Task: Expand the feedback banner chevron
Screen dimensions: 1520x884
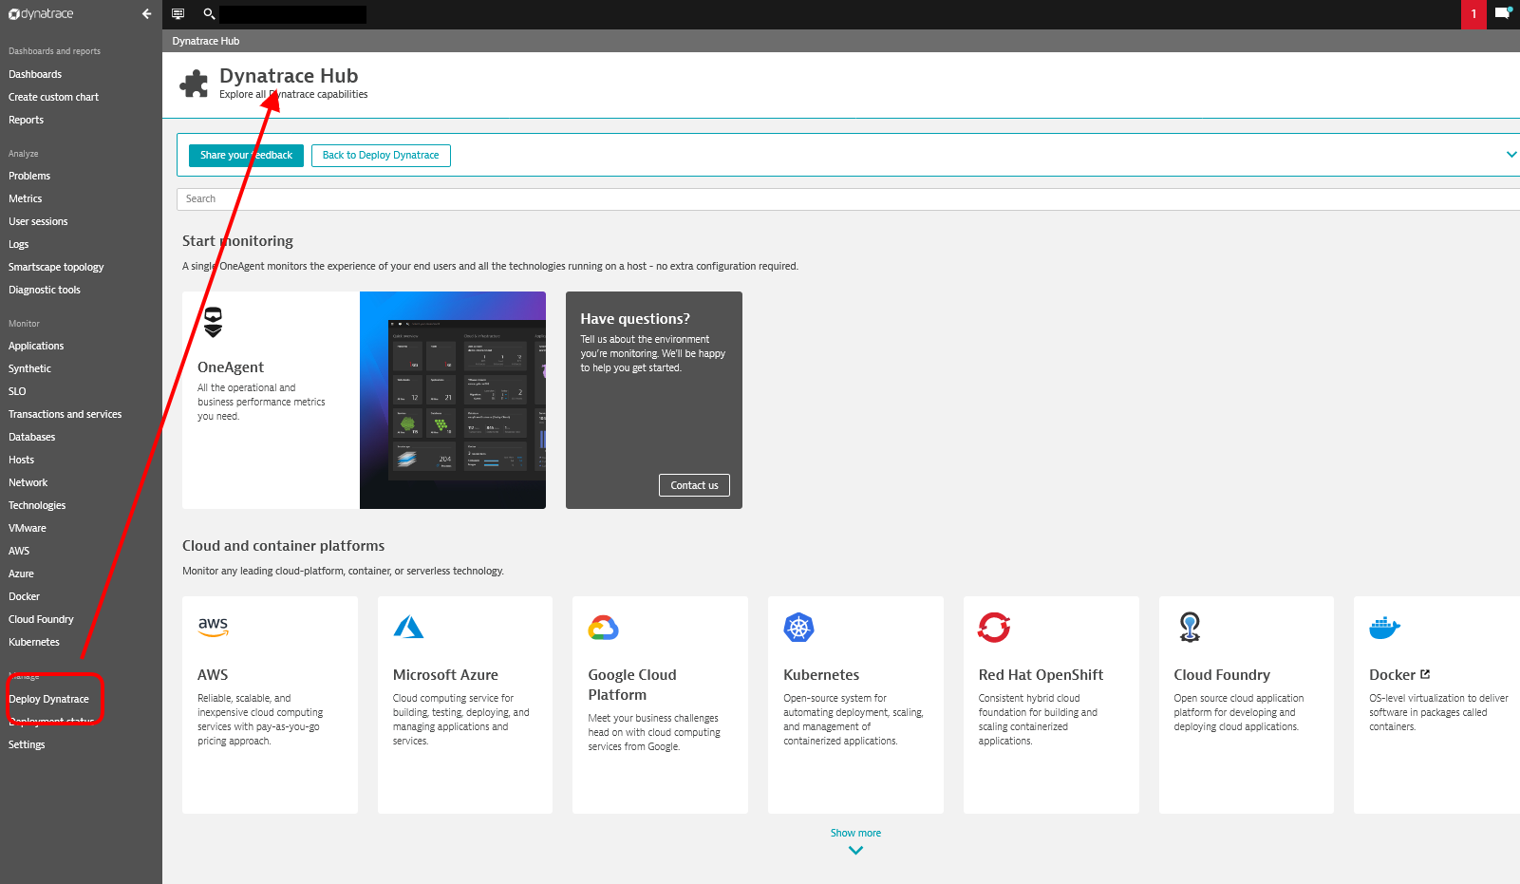Action: pos(1511,155)
